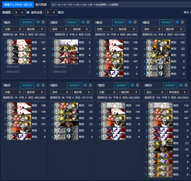Open 輪形陣 formation dropdown in 5戦目
The image size is (191, 181).
point(35,92)
